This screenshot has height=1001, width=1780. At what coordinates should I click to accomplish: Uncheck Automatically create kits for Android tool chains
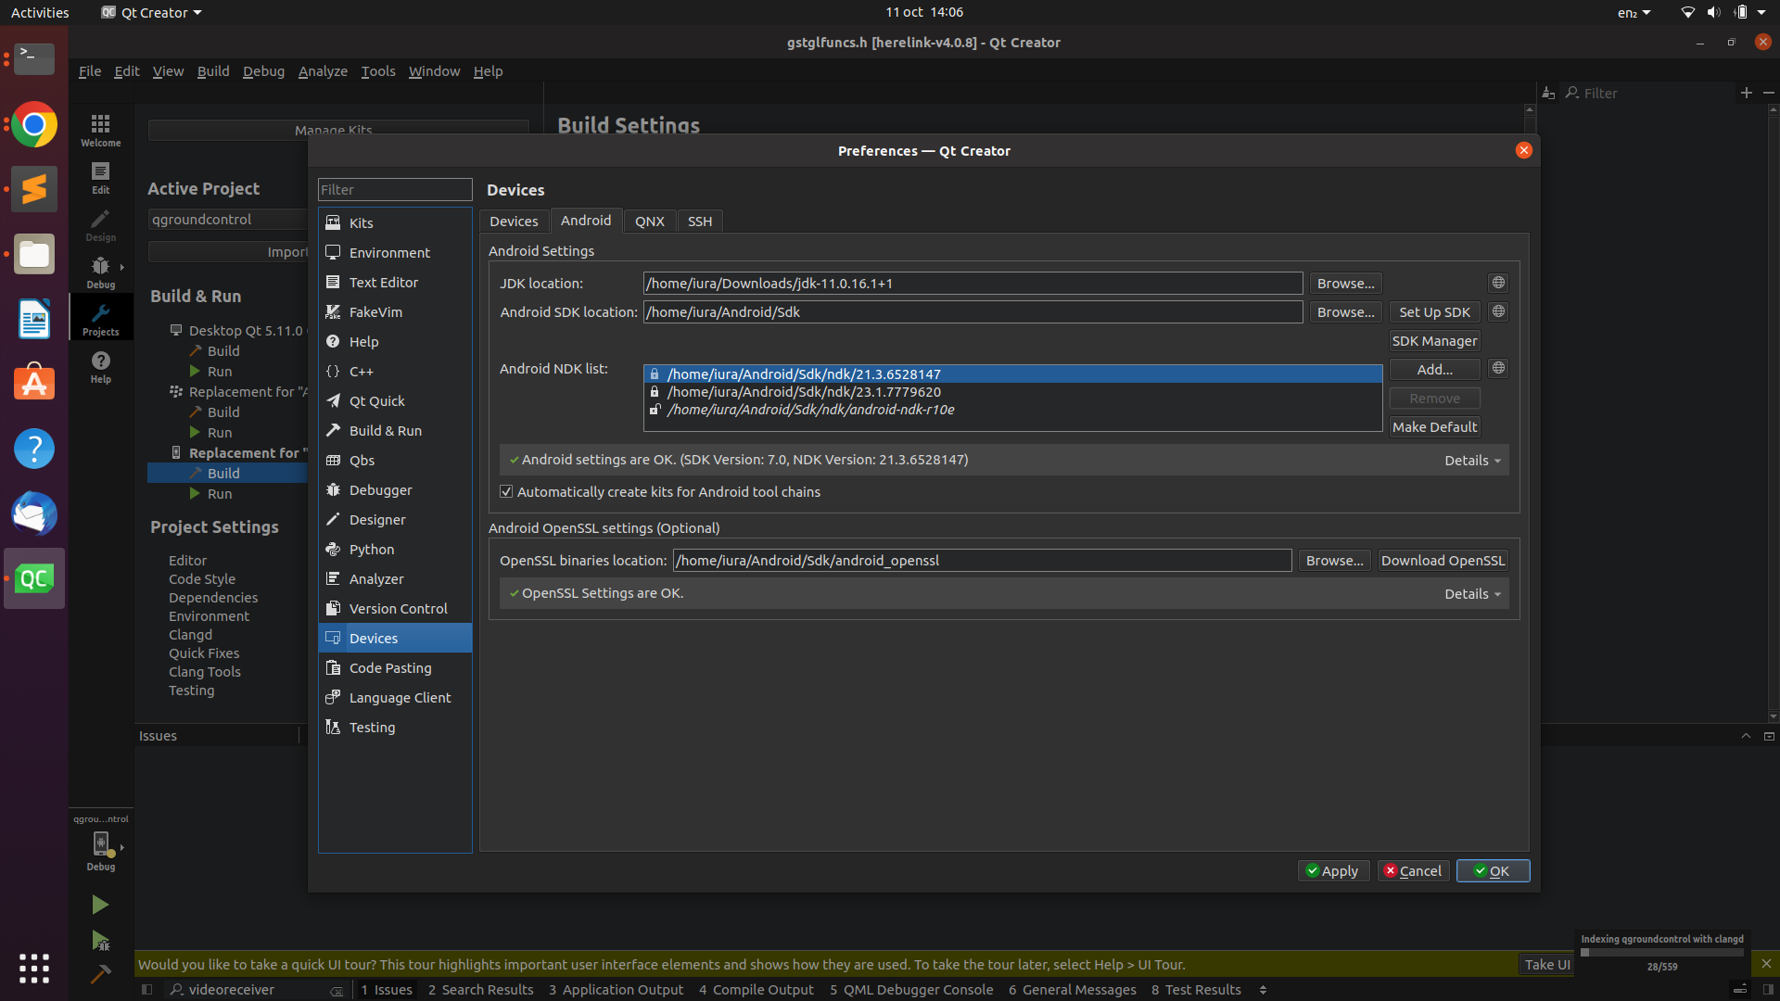506,491
